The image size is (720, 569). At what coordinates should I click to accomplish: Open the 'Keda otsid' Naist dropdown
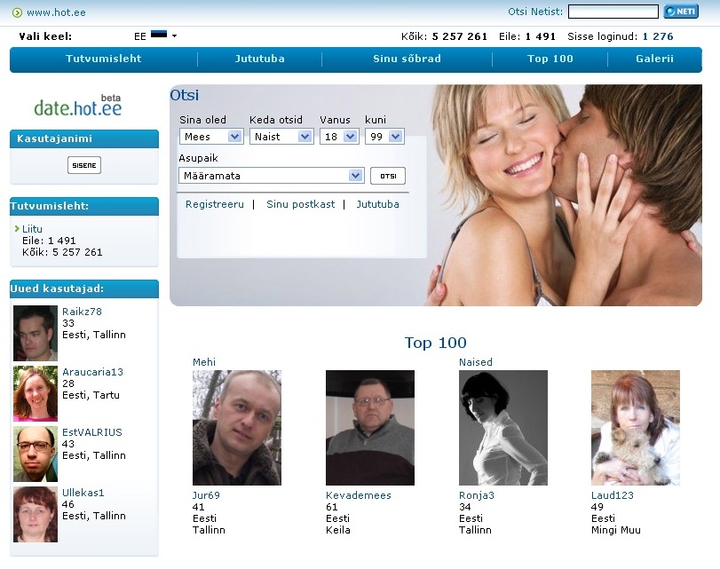[x=305, y=137]
